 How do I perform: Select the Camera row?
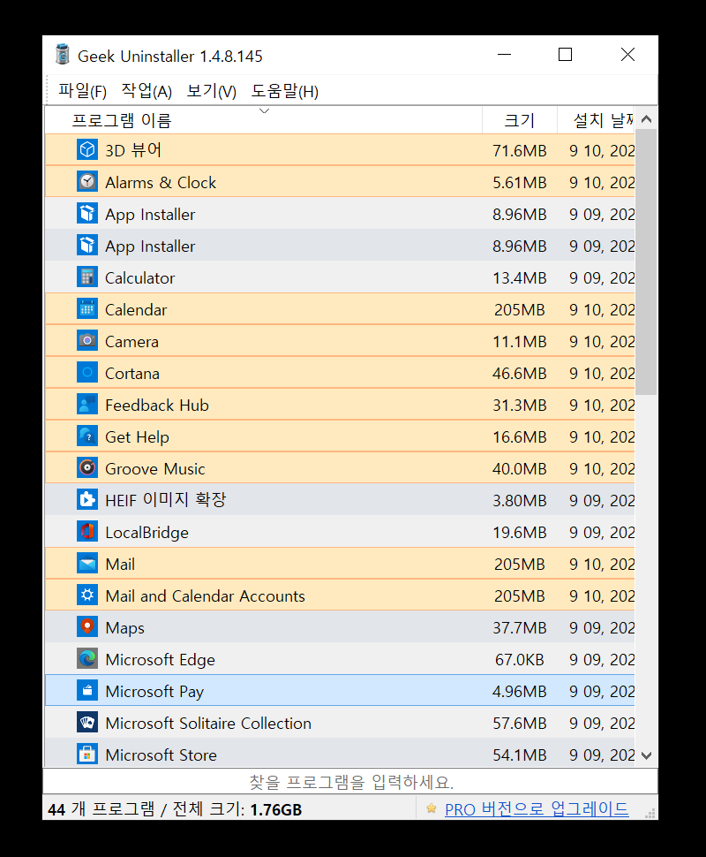[x=340, y=340]
